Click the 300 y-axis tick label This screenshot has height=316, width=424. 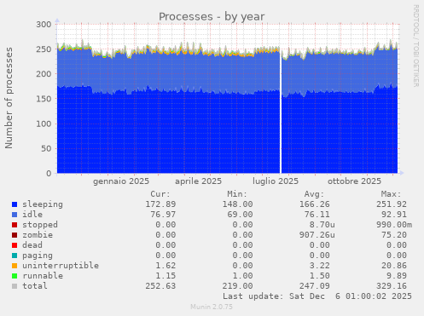click(44, 25)
